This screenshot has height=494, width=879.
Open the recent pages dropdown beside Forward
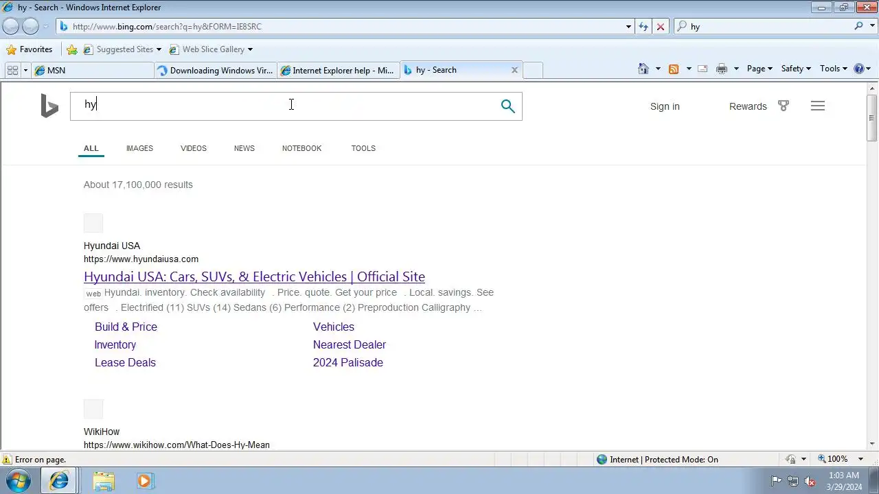46,26
